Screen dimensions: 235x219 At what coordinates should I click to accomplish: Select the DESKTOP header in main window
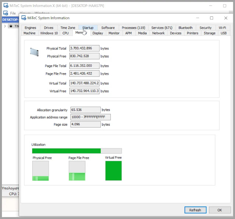click(10, 19)
